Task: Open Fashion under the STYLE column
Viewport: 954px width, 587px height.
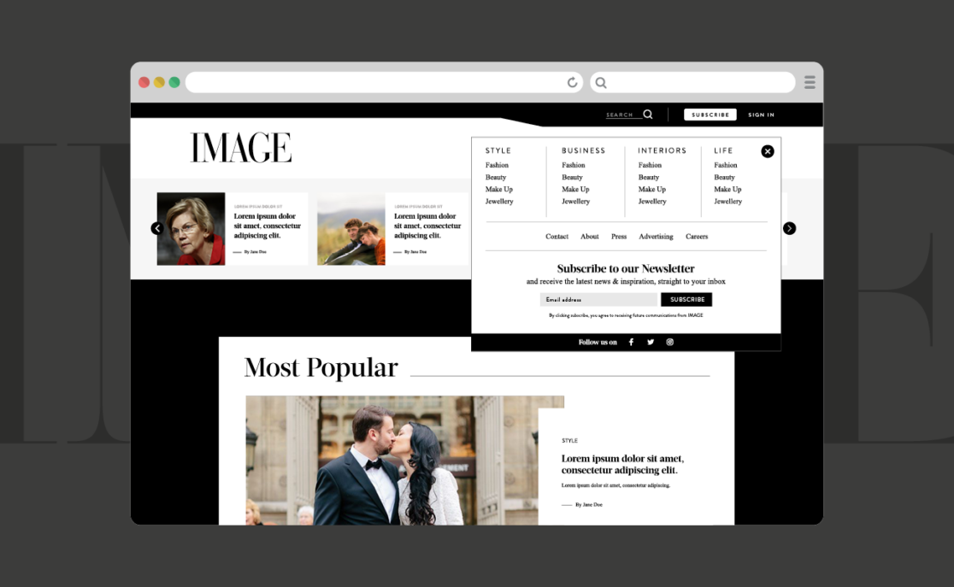Action: pyautogui.click(x=497, y=165)
